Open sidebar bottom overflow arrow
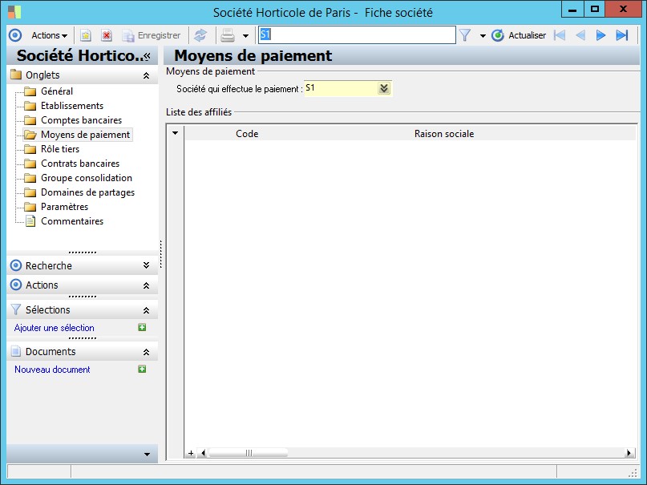This screenshot has width=647, height=485. (147, 455)
